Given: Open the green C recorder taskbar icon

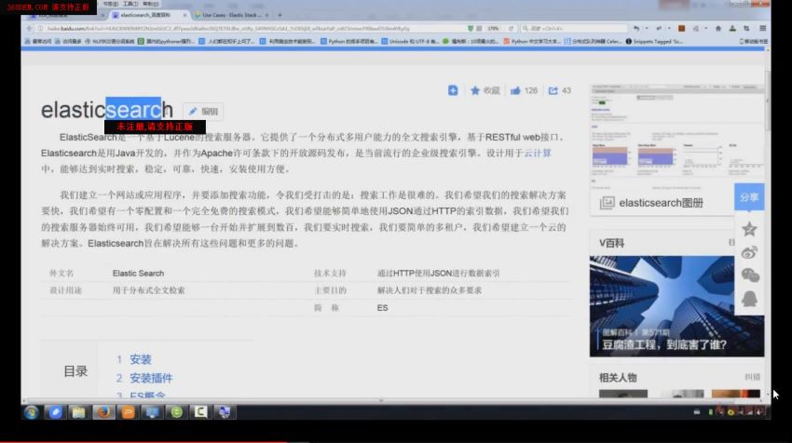Looking at the screenshot, I should (x=200, y=412).
